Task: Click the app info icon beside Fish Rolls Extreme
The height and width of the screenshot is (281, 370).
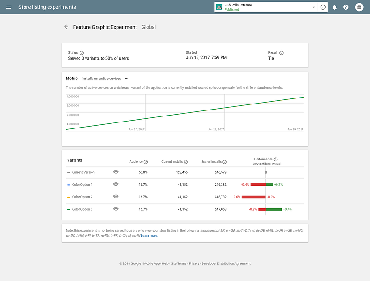Action: click(x=323, y=7)
